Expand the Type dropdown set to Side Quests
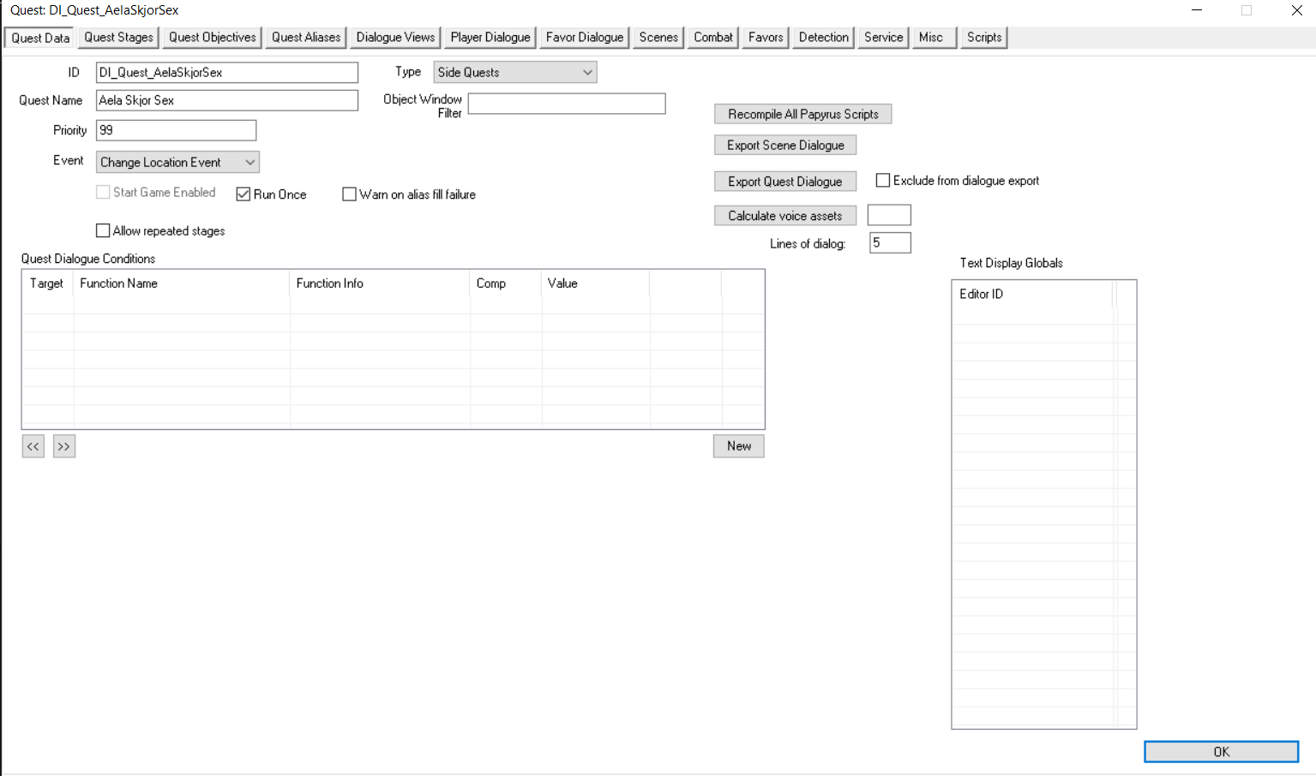 (x=515, y=73)
